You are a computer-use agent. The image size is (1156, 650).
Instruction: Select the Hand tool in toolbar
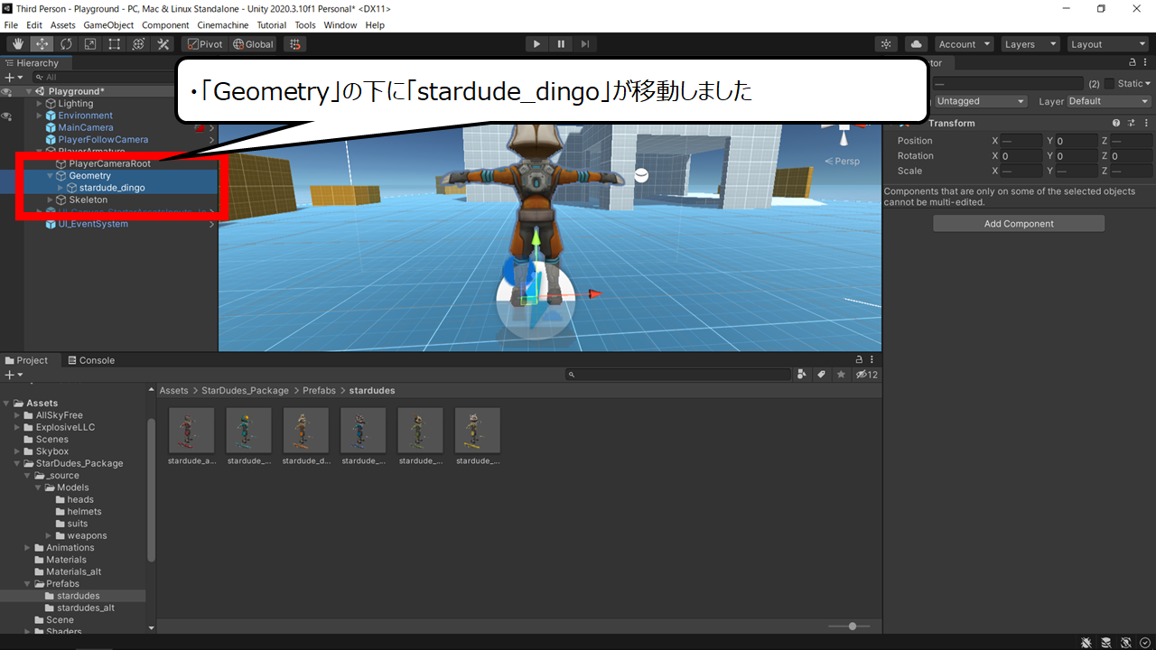(18, 44)
